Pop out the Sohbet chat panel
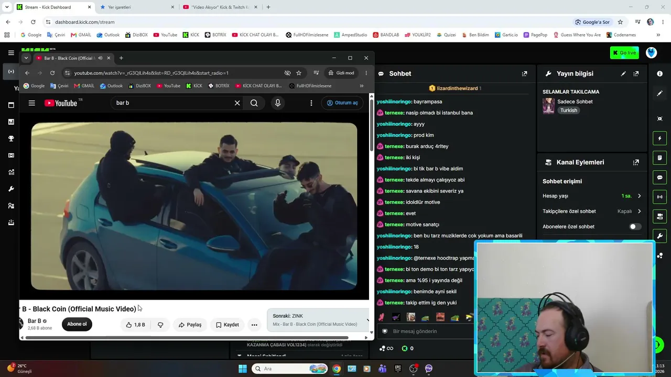The image size is (671, 377). coord(525,74)
